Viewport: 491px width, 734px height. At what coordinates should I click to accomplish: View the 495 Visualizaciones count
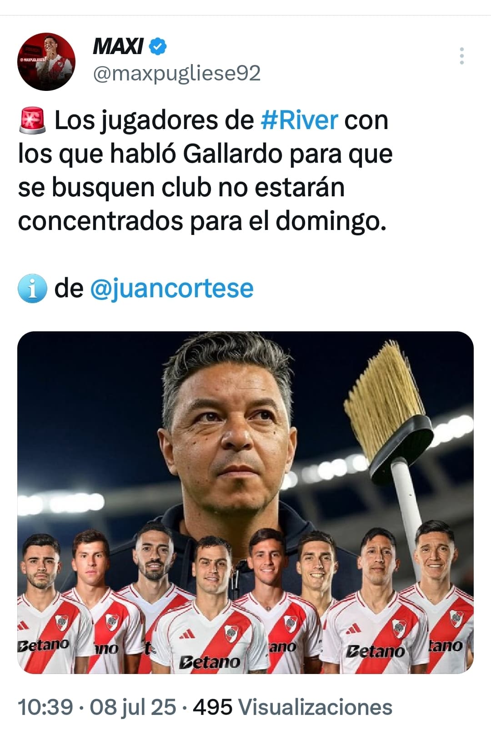[x=292, y=707]
